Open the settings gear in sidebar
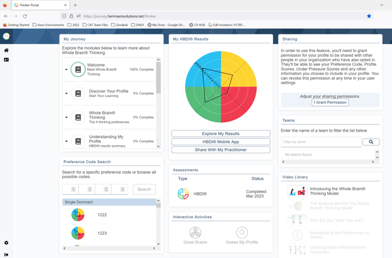 [x=6, y=243]
